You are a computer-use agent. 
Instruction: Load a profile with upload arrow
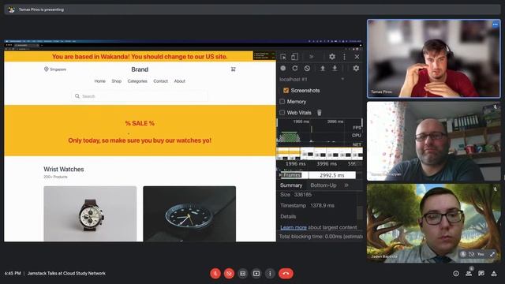pyautogui.click(x=323, y=69)
